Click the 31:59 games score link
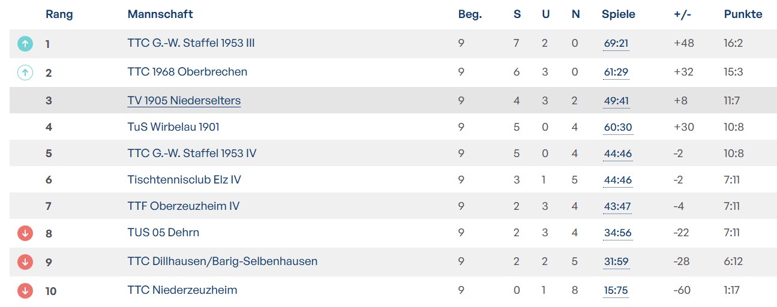777x307 pixels. 616,262
